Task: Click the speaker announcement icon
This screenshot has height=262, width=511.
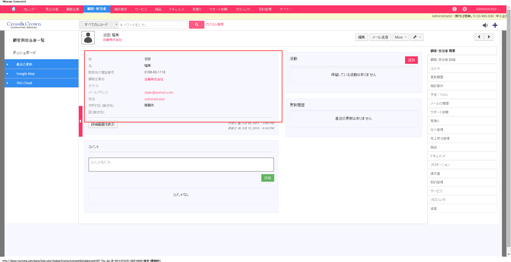Action: pos(485,25)
